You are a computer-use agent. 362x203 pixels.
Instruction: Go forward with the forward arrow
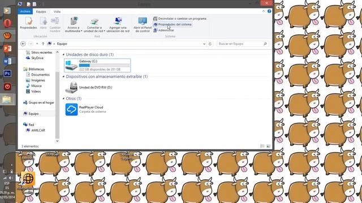point(31,44)
